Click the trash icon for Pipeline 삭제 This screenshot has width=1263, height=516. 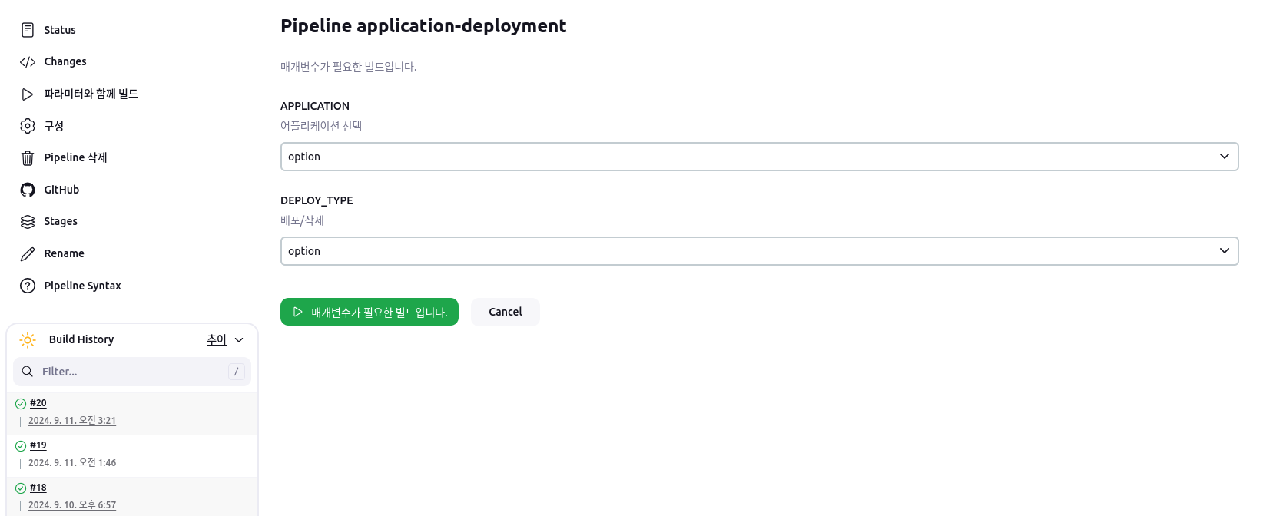coord(28,158)
